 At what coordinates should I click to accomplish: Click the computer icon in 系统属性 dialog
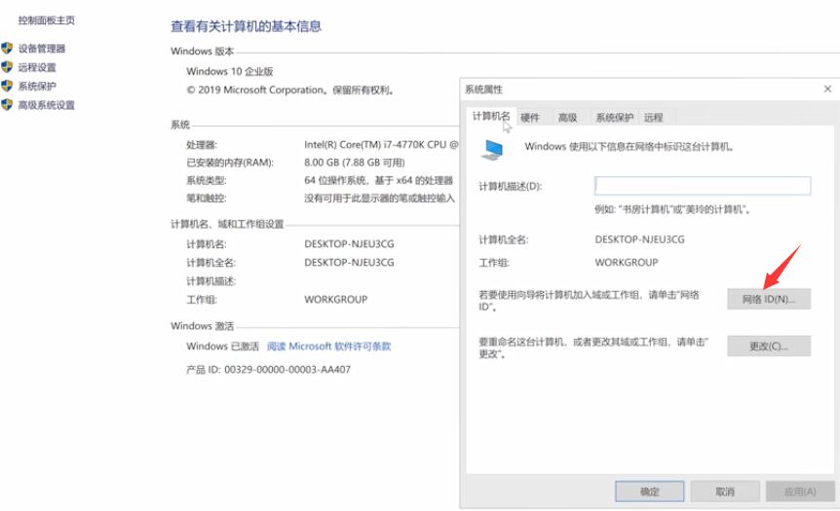click(x=492, y=149)
